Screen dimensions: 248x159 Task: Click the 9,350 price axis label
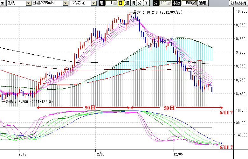click(x=241, y=52)
